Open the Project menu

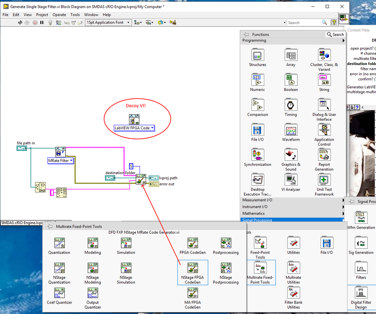point(42,15)
